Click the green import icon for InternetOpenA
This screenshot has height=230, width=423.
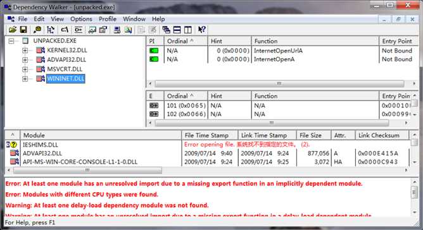[154, 59]
